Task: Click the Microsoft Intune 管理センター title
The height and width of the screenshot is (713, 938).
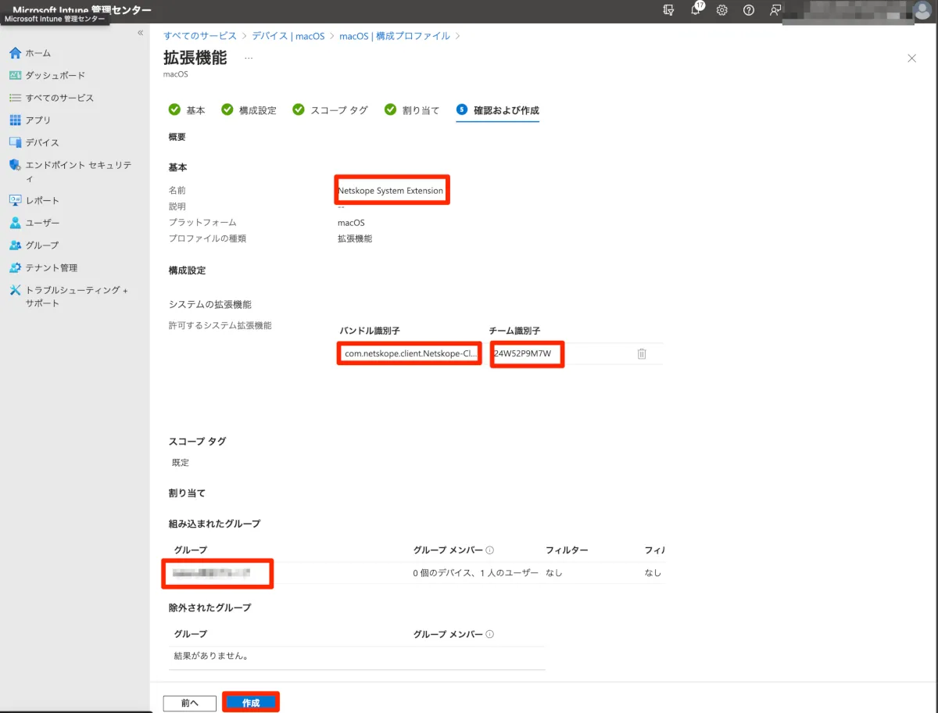Action: point(82,10)
